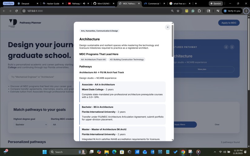250x156 pixels.
Task: Open the Snipping Tool icon in taskbar
Action: coord(190,152)
